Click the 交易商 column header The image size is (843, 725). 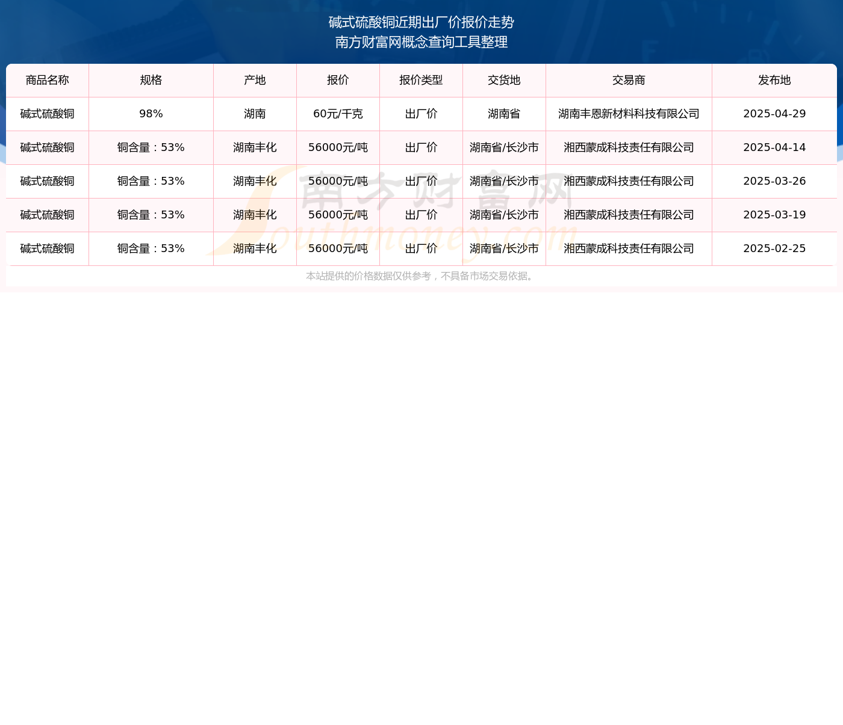629,80
